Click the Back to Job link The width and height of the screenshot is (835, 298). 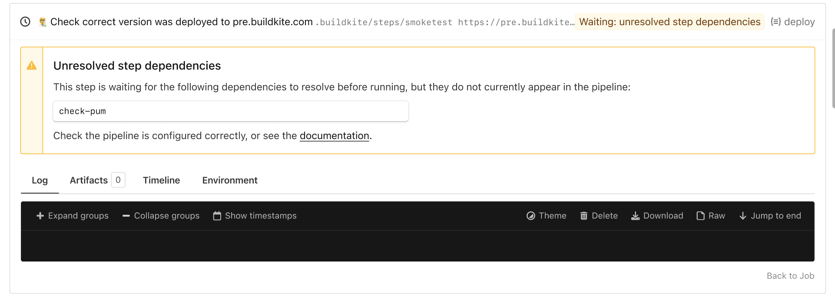coord(790,276)
